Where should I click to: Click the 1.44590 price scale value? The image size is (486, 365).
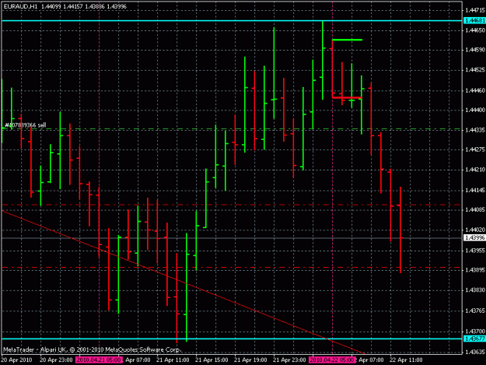click(x=475, y=50)
